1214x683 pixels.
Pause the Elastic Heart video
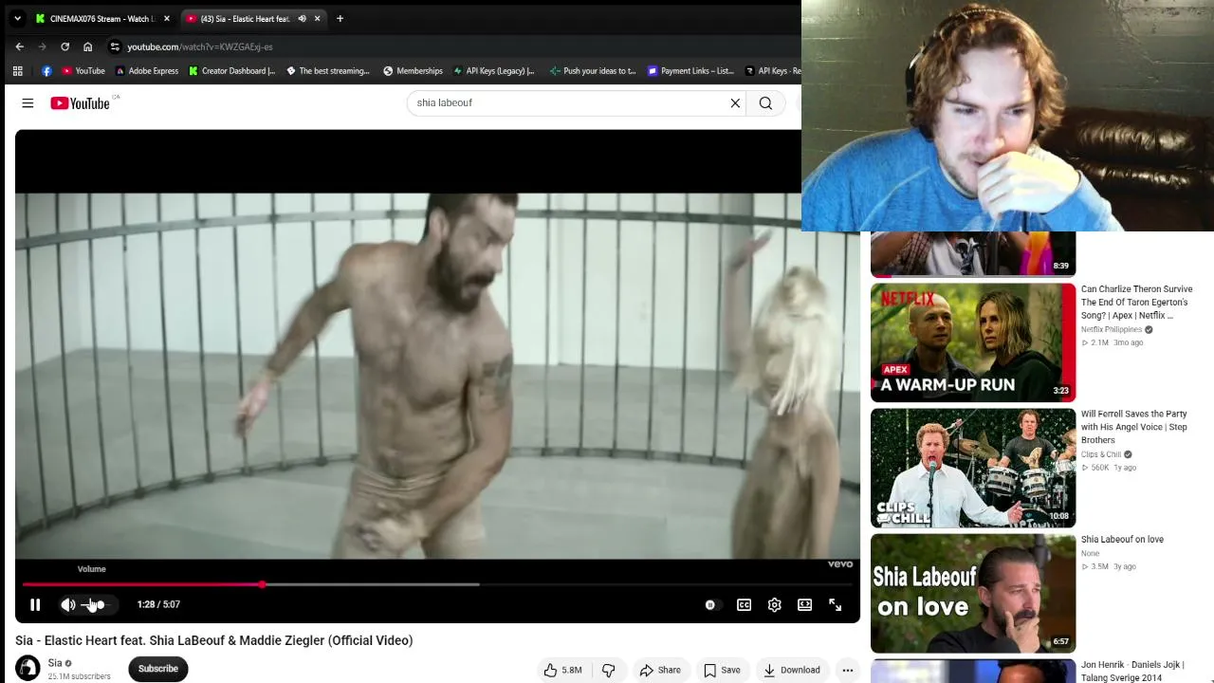[35, 604]
